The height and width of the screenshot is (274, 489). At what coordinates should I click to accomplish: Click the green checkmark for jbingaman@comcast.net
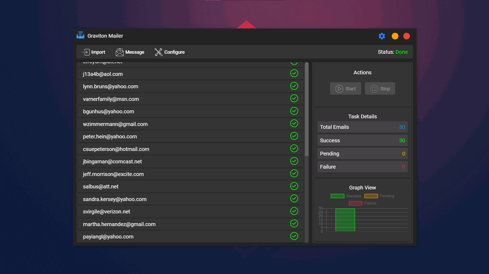tap(294, 161)
